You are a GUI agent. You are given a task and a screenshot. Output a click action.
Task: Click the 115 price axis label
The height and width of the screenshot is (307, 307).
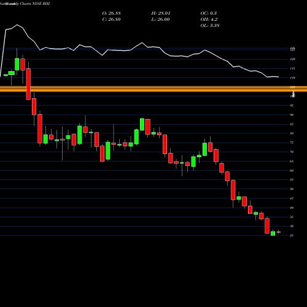click(293, 69)
